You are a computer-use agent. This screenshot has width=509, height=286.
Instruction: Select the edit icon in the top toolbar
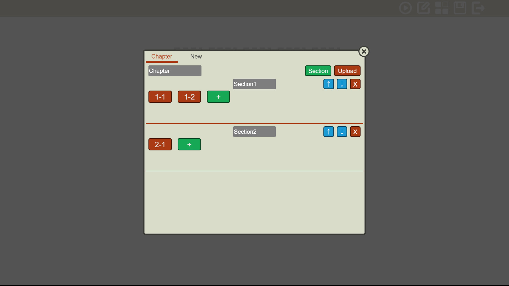click(424, 8)
